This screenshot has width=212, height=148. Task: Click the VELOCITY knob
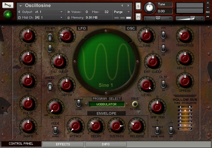185,58
